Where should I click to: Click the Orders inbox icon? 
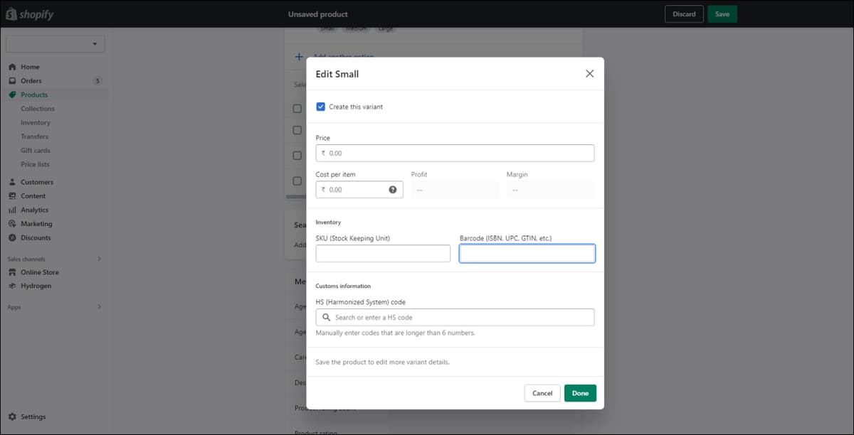click(x=12, y=81)
